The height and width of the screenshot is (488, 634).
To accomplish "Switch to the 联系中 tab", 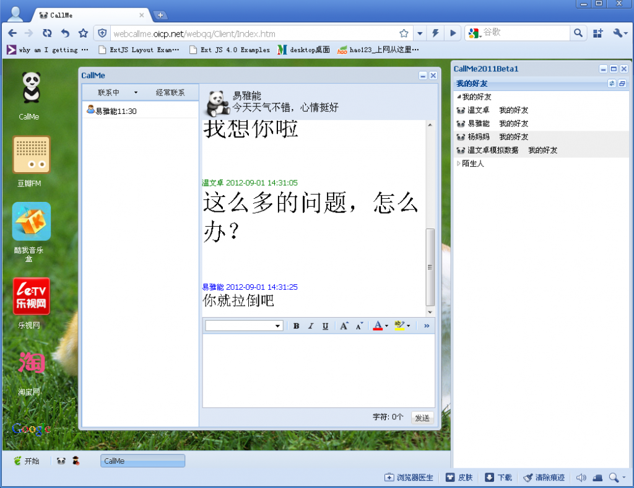I will pyautogui.click(x=108, y=93).
